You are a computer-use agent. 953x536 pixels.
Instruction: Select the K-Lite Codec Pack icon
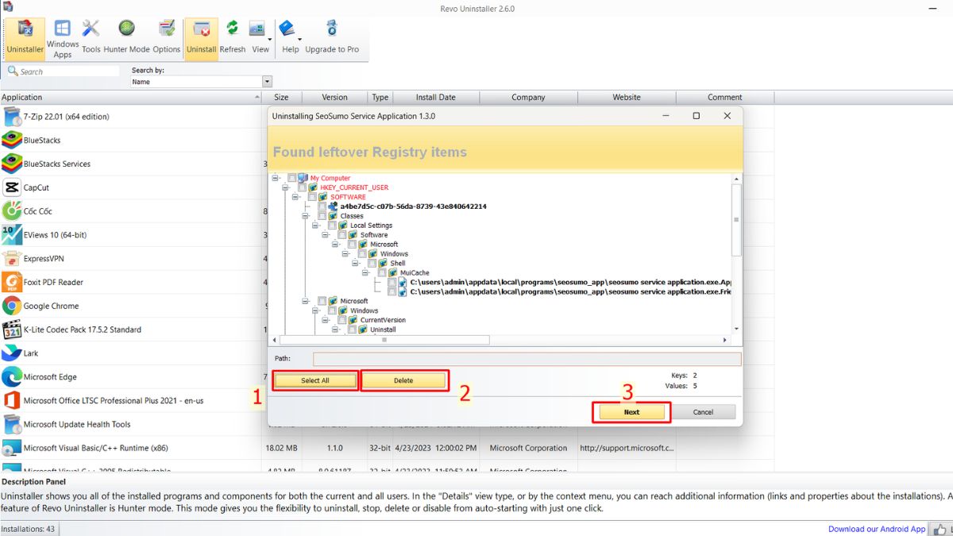[x=12, y=330]
